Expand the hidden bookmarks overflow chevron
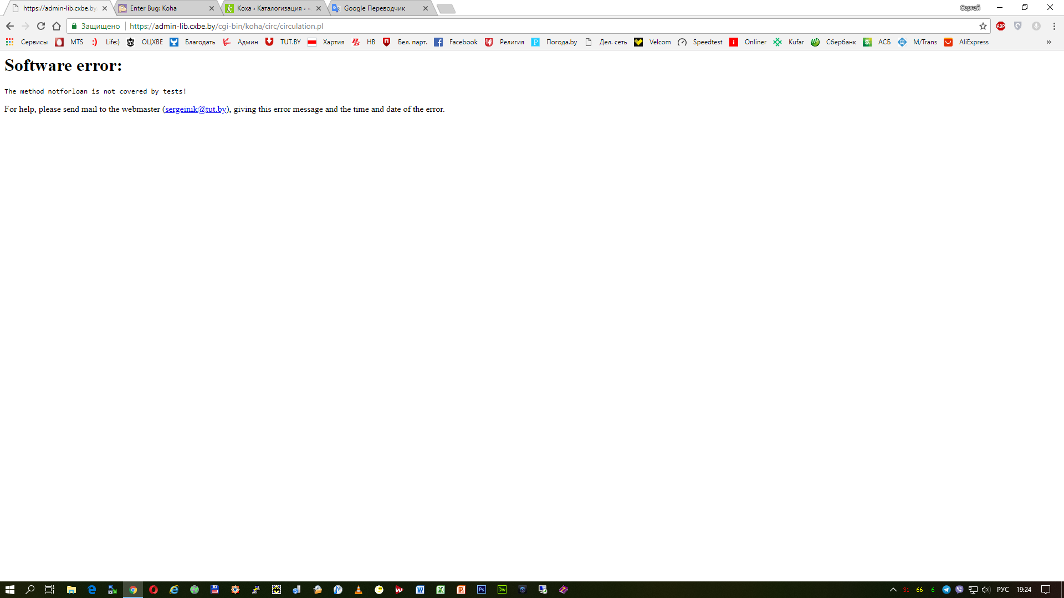This screenshot has height=598, width=1064. point(1048,42)
